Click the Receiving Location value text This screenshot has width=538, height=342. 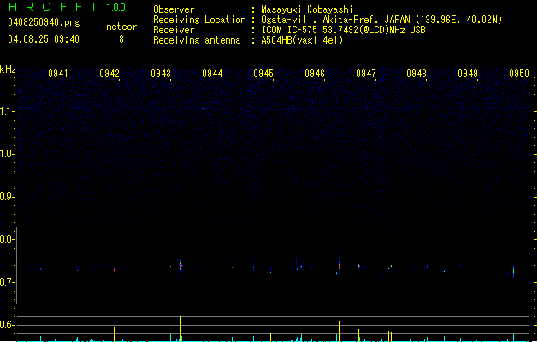(381, 20)
